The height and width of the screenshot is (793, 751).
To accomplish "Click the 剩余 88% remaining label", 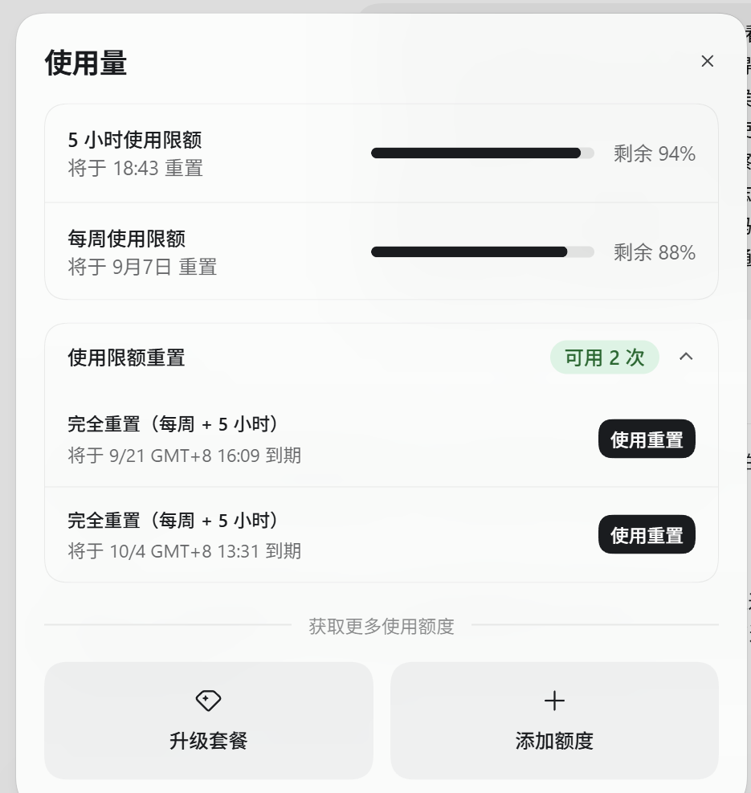I will (655, 252).
